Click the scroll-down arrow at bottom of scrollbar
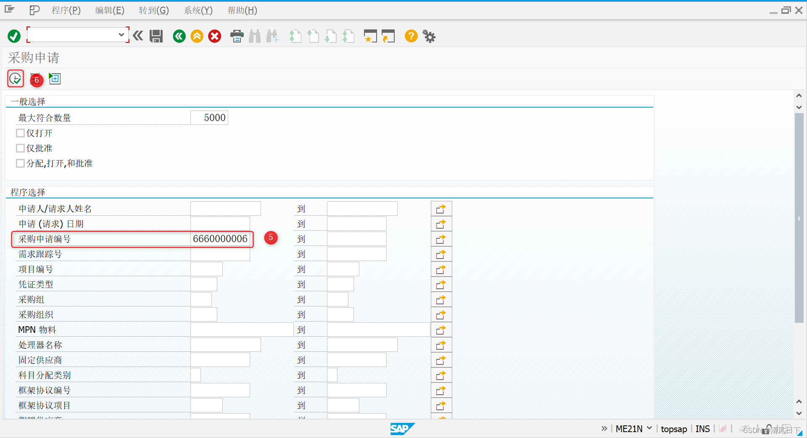 coord(799,413)
